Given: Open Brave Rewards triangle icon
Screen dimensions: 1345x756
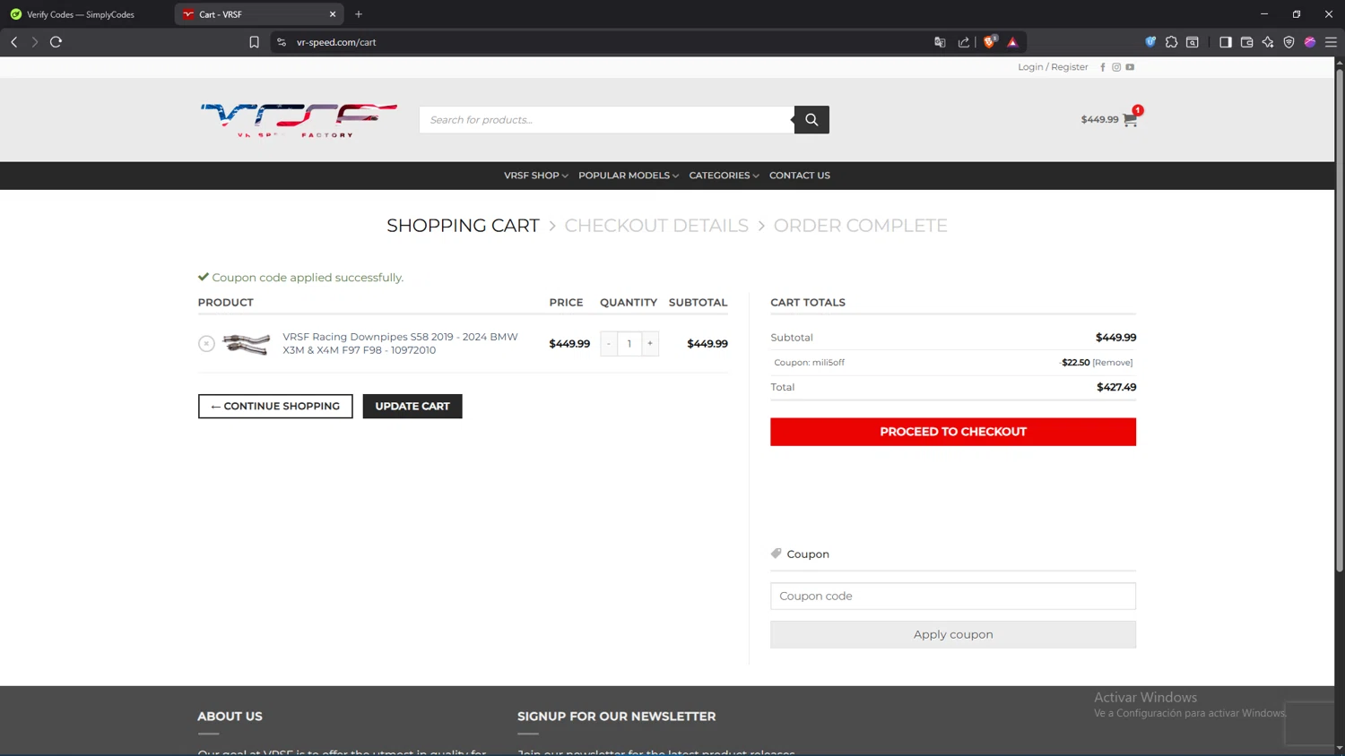Looking at the screenshot, I should point(1013,42).
